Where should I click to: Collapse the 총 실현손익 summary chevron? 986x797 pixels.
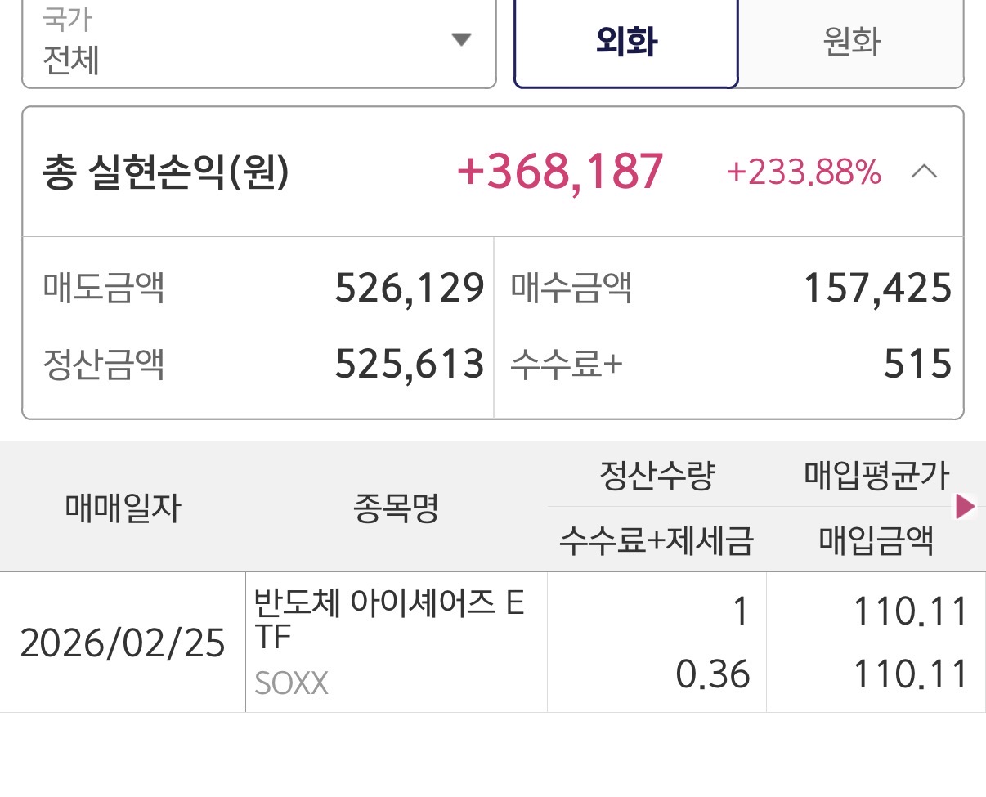click(924, 172)
